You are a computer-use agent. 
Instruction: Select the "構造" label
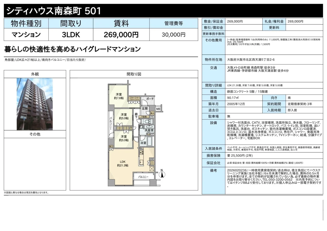point(214,92)
